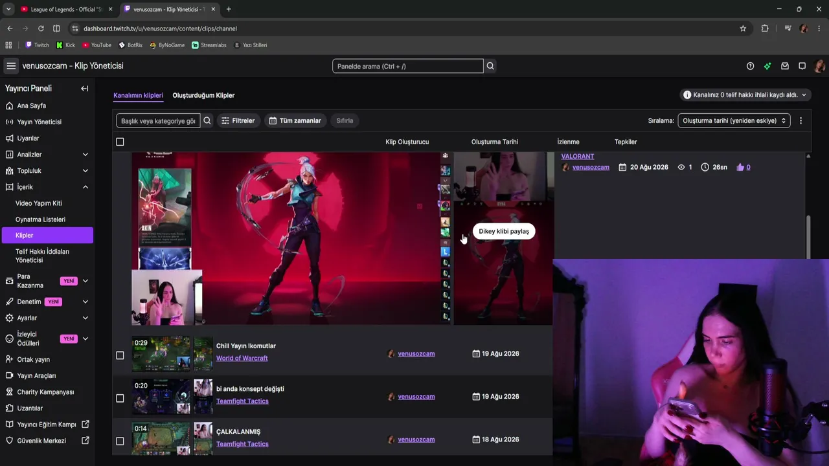Open Telif Hakkı İddiaları Yöneticisi

coord(42,256)
